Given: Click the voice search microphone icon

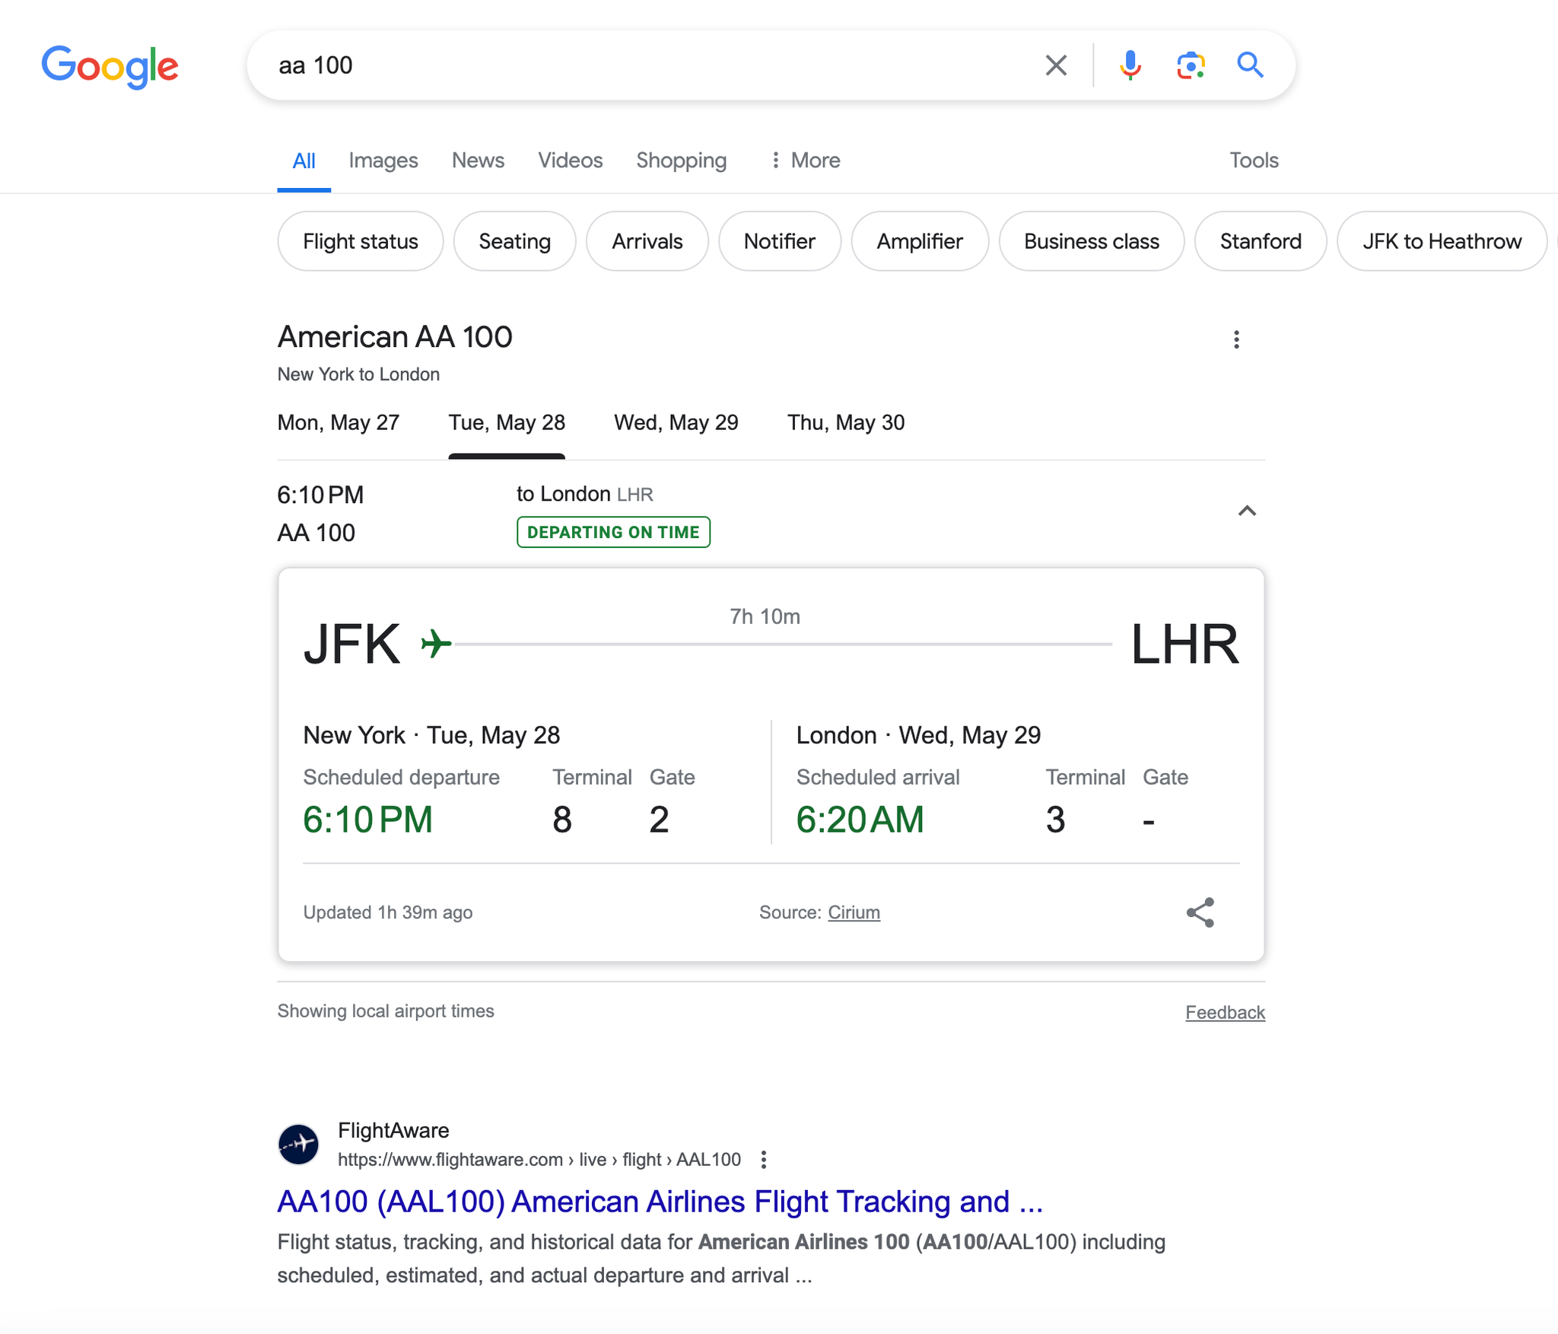Looking at the screenshot, I should [1130, 65].
